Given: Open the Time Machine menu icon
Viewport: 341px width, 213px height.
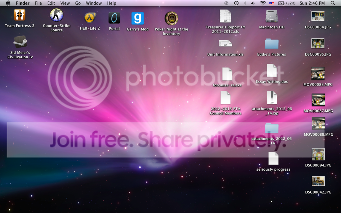Looking at the screenshot, I should click(x=236, y=3).
